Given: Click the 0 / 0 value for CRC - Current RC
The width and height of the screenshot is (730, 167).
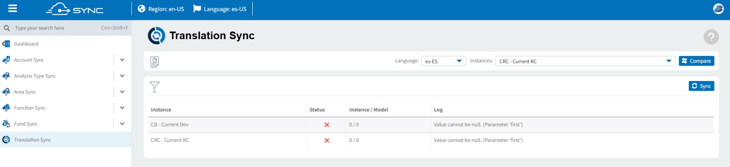Looking at the screenshot, I should coord(354,141).
